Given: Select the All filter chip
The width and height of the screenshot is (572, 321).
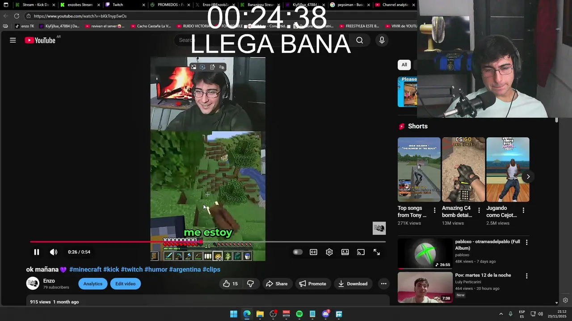Looking at the screenshot, I should coord(404,65).
